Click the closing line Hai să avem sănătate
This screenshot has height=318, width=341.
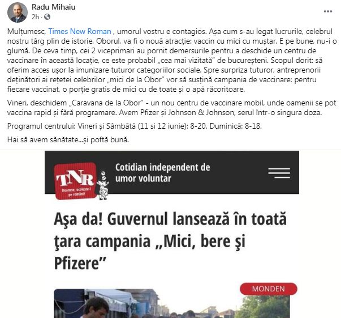68,139
